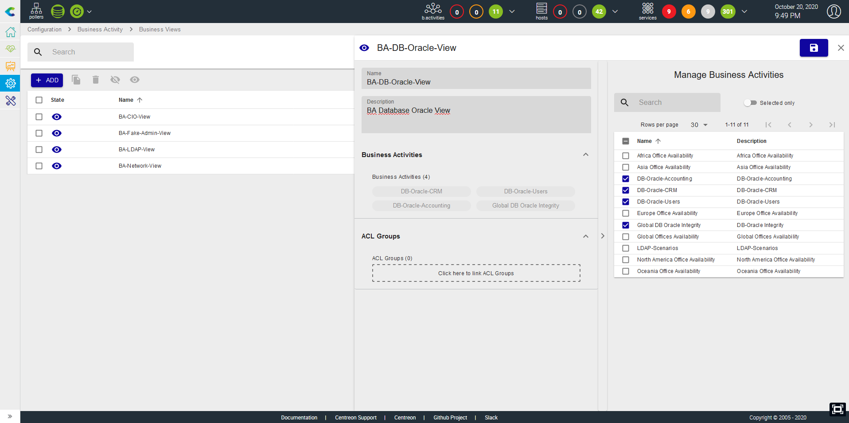Collapse the ACL Groups section

pyautogui.click(x=585, y=236)
